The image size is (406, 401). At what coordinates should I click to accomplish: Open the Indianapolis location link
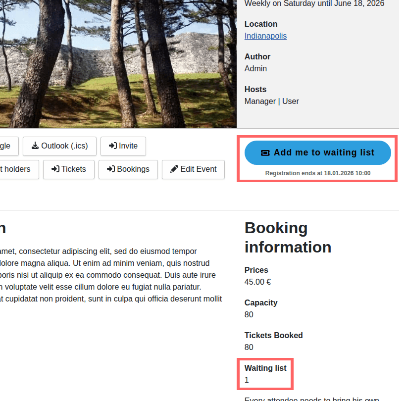pyautogui.click(x=265, y=36)
